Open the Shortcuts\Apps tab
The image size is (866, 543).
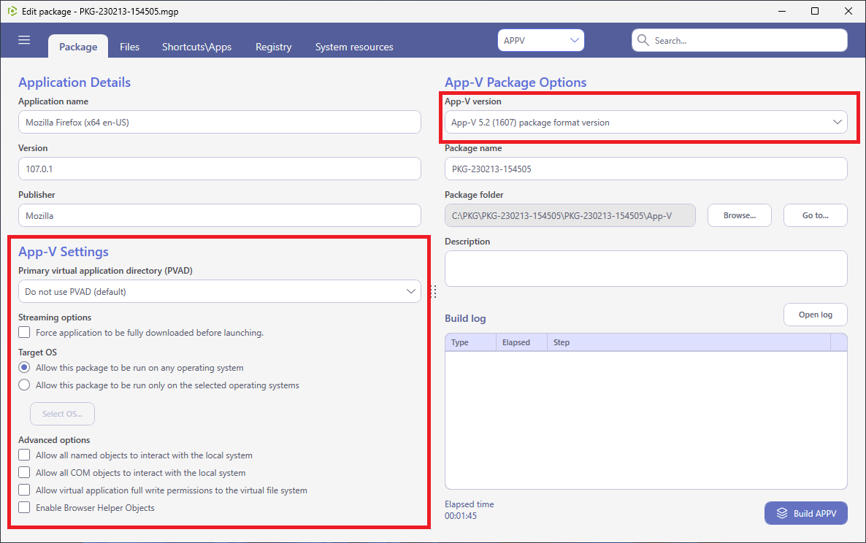[196, 47]
